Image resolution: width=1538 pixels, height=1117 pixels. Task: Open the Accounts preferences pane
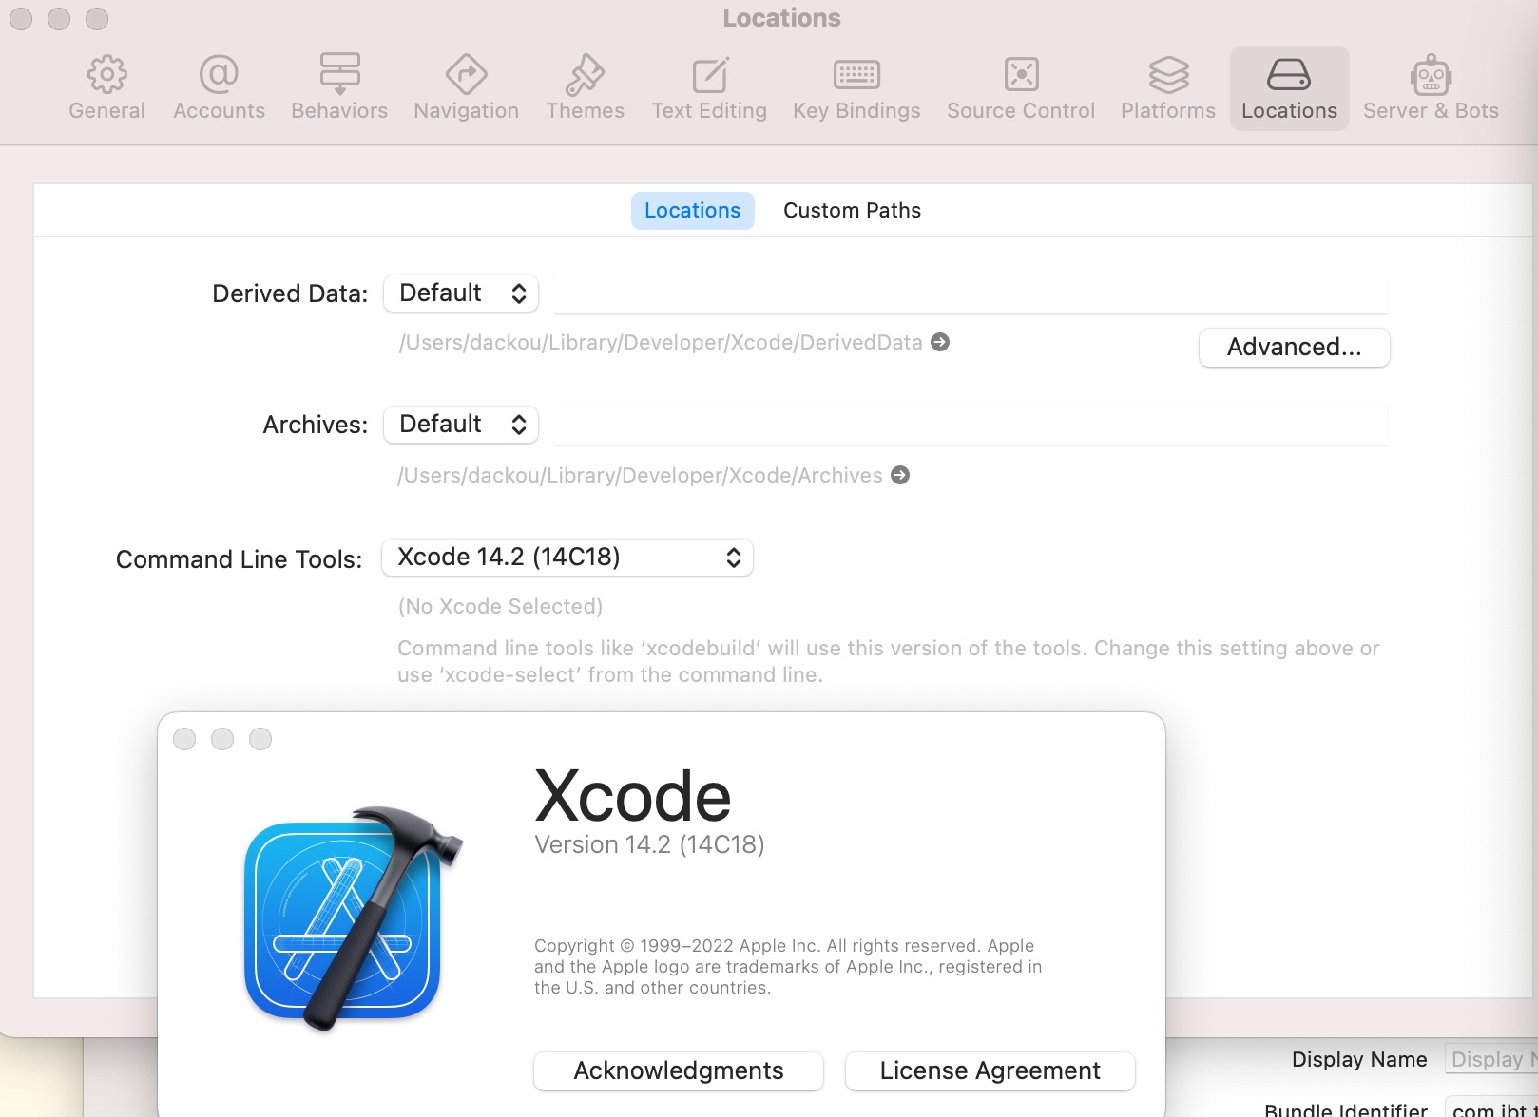coord(219,88)
